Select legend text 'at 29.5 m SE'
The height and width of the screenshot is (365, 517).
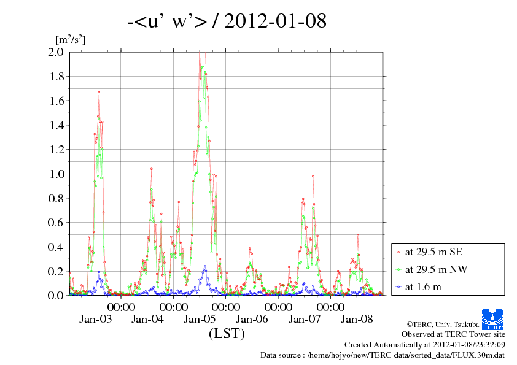click(433, 252)
